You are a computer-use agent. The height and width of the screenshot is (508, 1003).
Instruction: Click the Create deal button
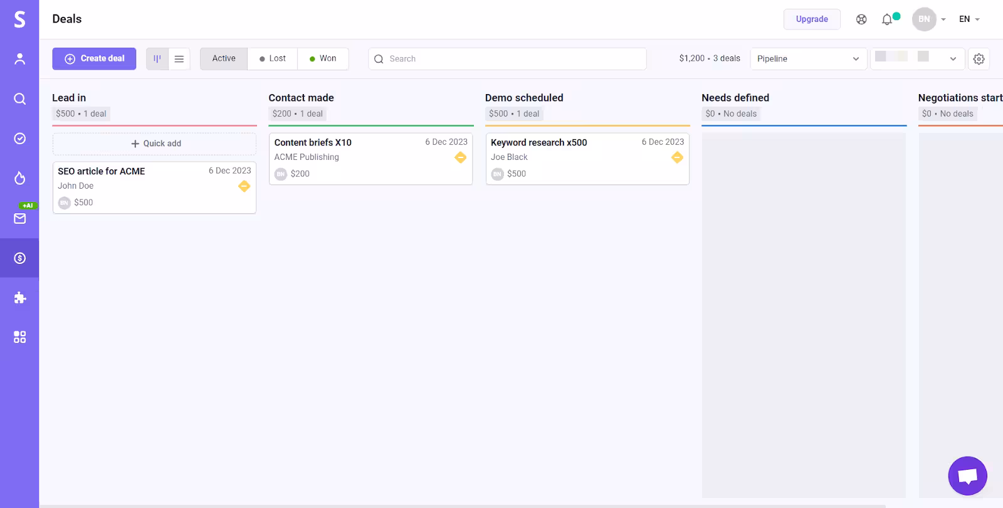click(x=94, y=58)
